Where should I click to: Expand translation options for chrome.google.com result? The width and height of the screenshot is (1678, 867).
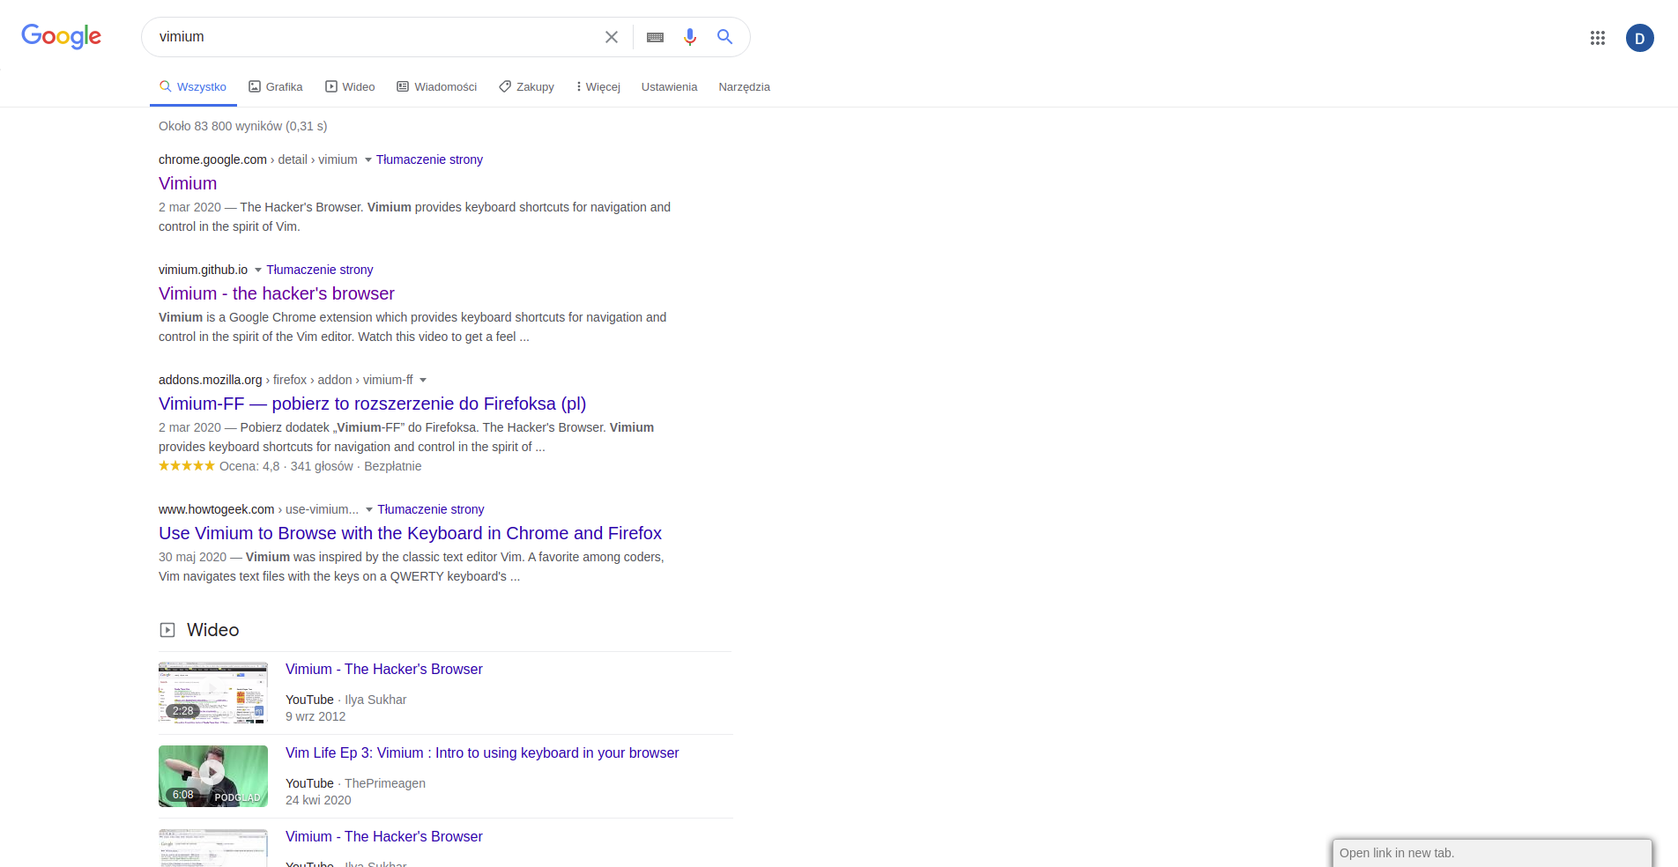tap(368, 160)
